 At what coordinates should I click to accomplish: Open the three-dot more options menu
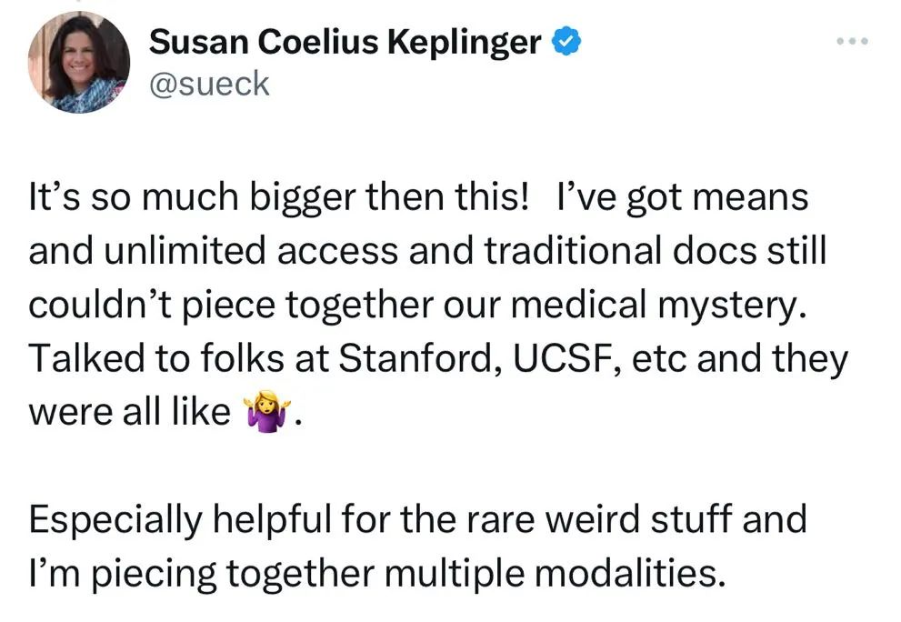click(854, 41)
